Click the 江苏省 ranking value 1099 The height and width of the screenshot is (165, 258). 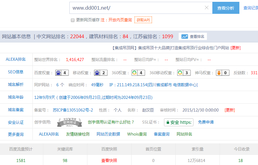point(168,36)
